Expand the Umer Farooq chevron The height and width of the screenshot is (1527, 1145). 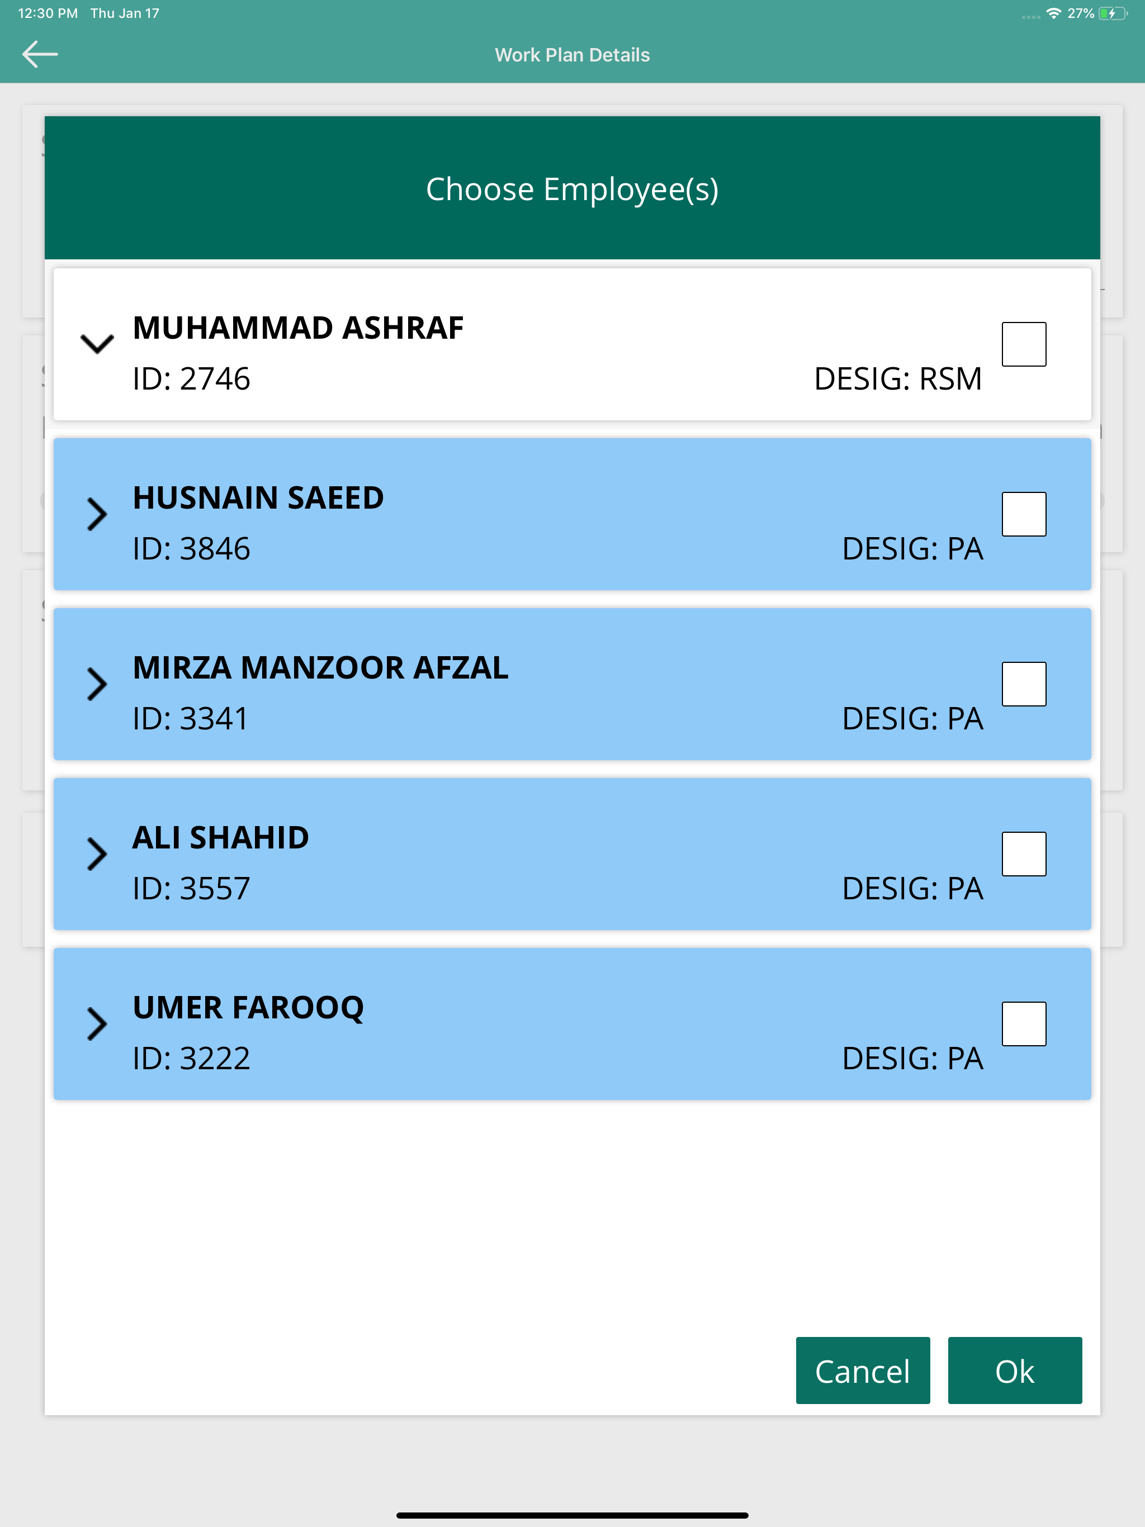pos(97,1023)
